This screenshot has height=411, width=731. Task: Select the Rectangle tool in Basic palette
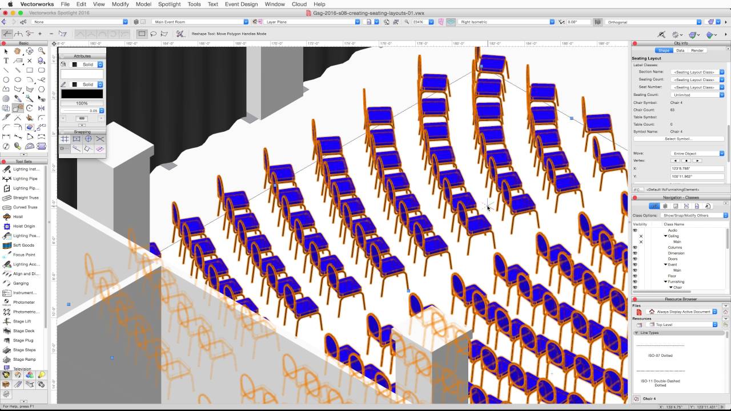[30, 70]
